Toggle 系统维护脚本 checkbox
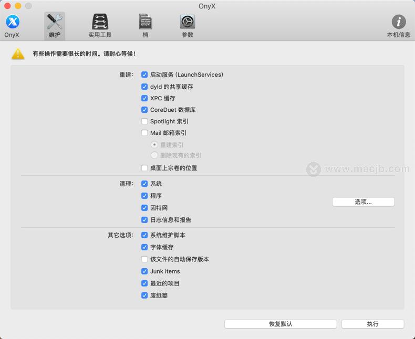The height and width of the screenshot is (339, 415). click(x=144, y=235)
